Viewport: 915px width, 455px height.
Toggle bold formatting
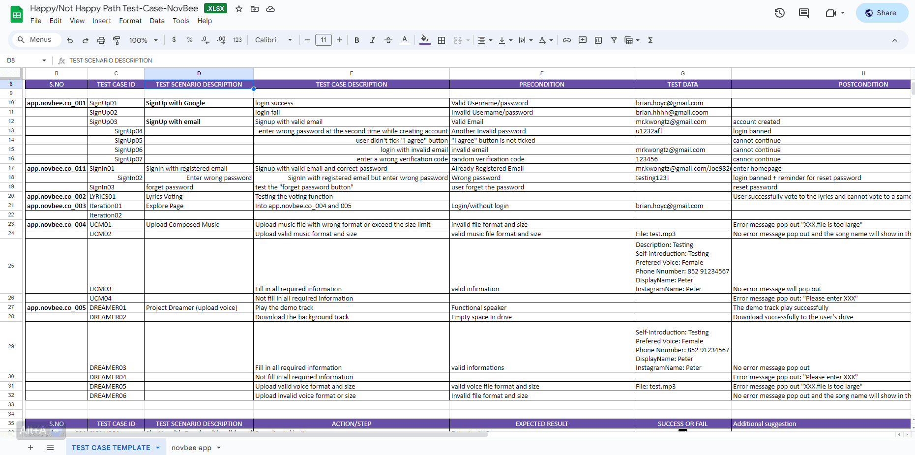(x=357, y=40)
